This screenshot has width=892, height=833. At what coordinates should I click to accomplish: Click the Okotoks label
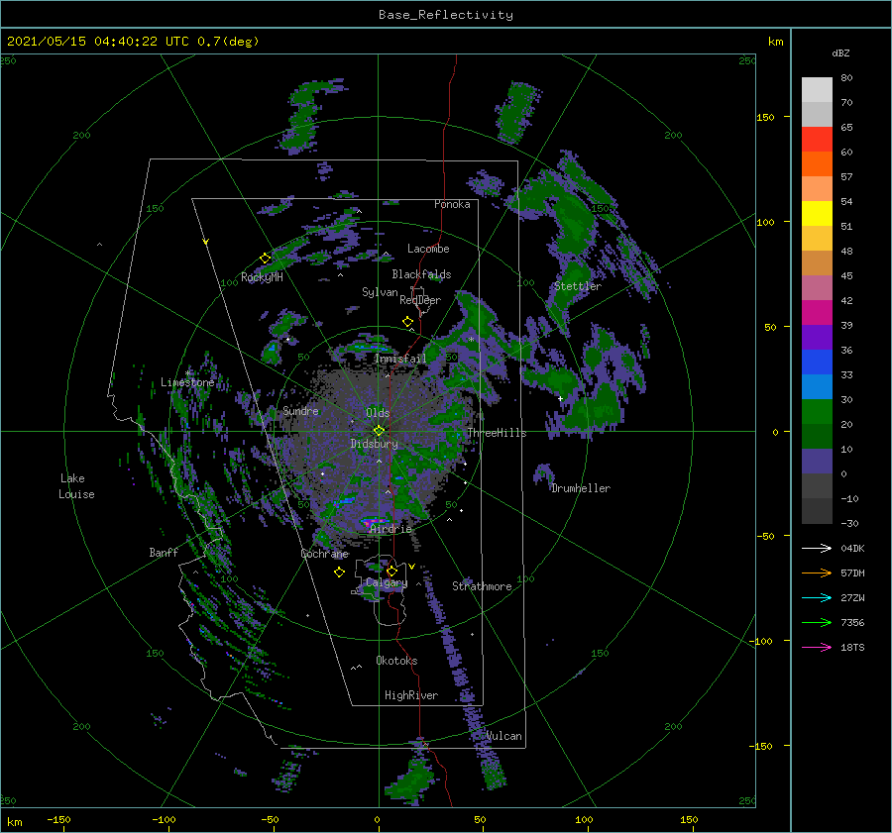click(x=396, y=661)
